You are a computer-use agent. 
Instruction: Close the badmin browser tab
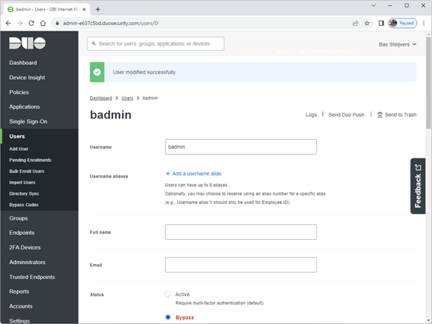pos(84,9)
